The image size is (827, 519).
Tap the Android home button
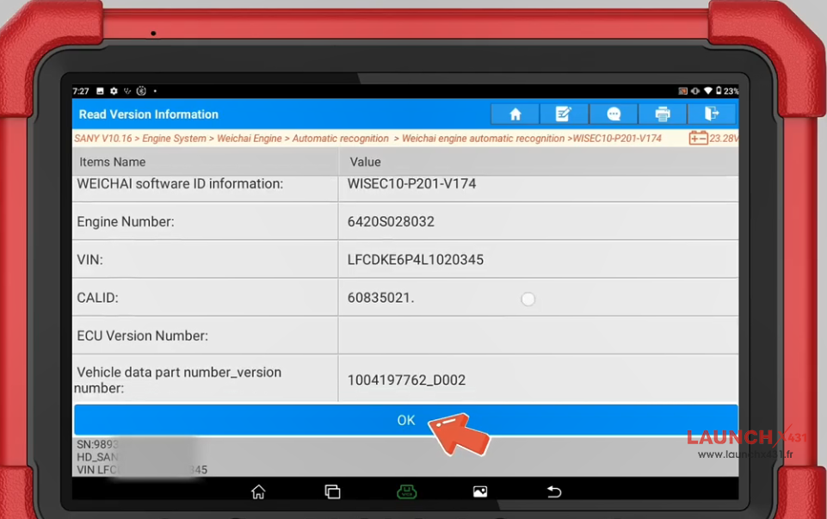[x=258, y=491]
